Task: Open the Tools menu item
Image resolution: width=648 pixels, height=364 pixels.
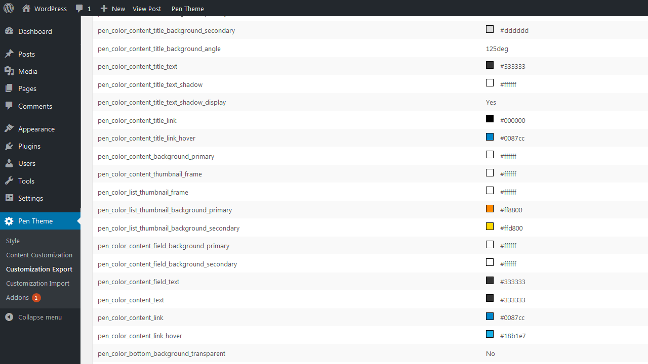Action: pos(26,181)
